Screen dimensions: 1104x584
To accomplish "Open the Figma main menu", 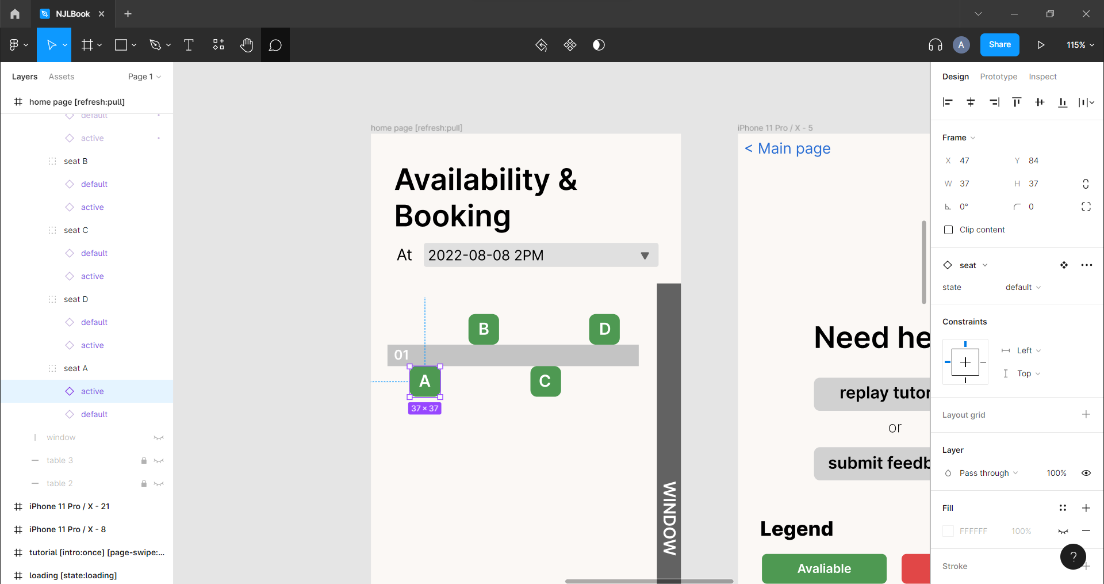I will pyautogui.click(x=18, y=45).
